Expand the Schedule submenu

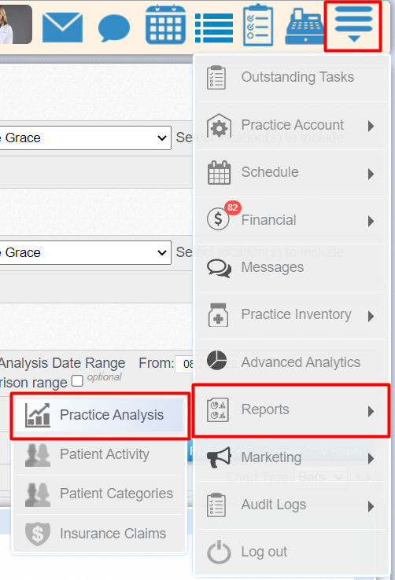click(292, 173)
